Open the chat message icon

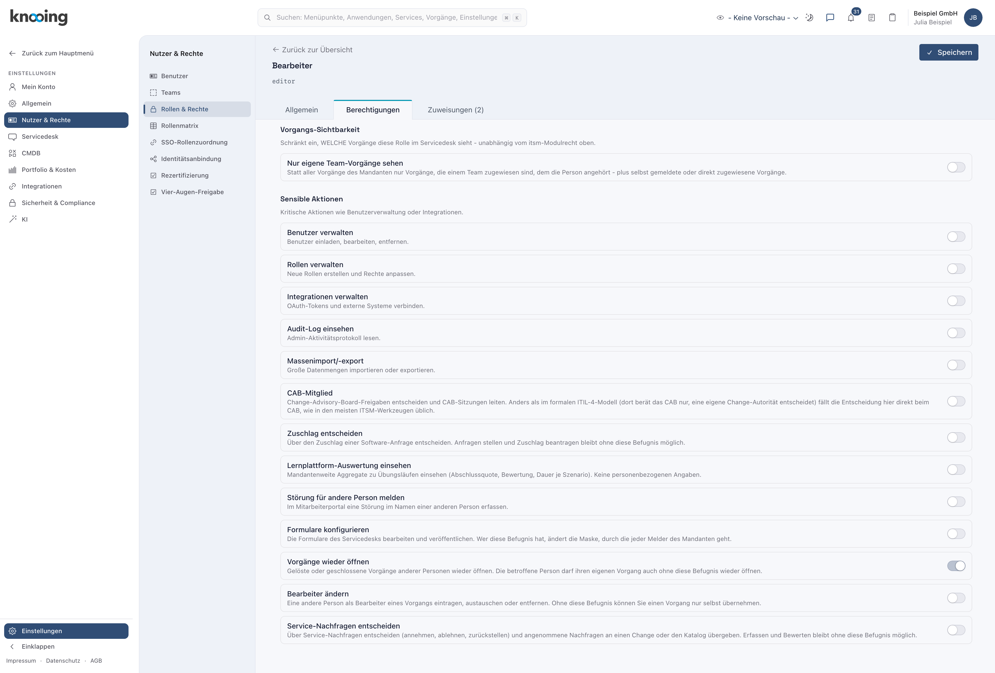pyautogui.click(x=830, y=18)
